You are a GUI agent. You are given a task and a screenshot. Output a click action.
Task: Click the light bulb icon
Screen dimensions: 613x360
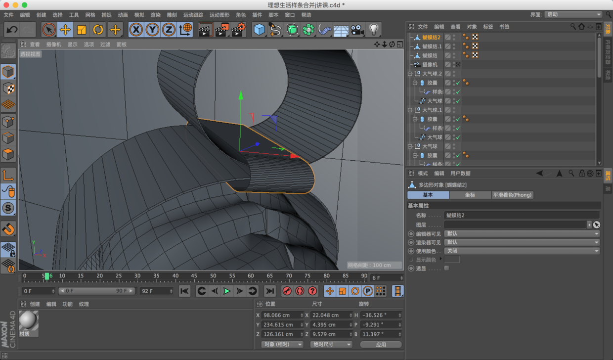point(374,30)
